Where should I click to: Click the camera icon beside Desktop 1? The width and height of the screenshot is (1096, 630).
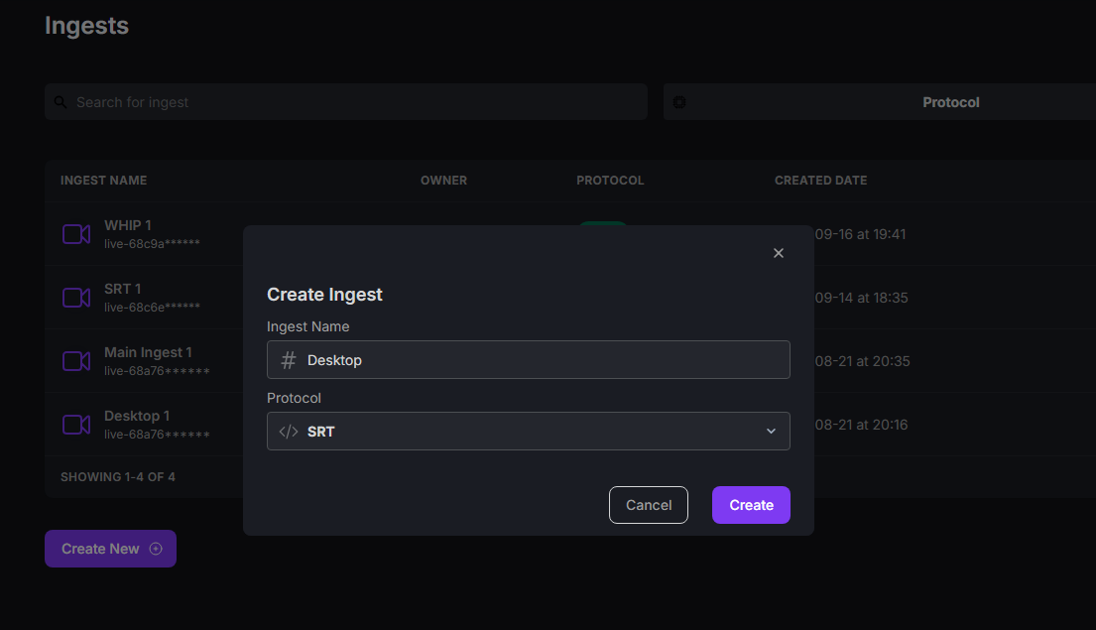tap(76, 425)
